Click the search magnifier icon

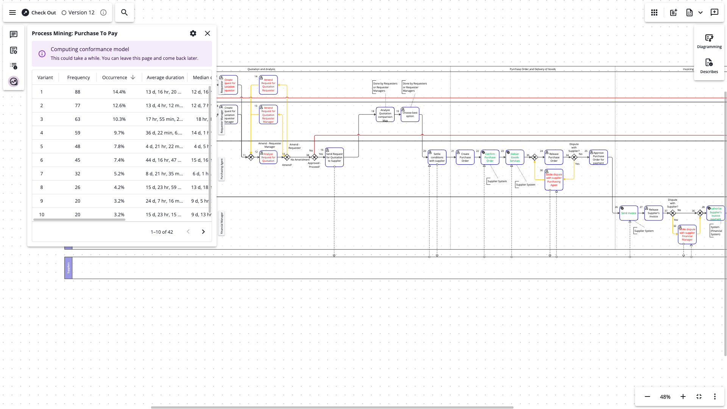[124, 12]
